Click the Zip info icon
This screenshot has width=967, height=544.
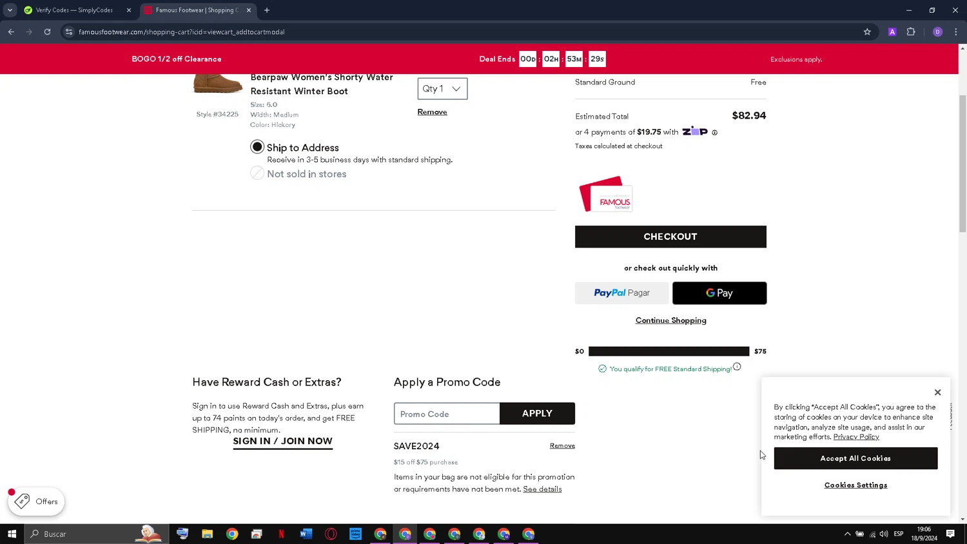pos(714,133)
